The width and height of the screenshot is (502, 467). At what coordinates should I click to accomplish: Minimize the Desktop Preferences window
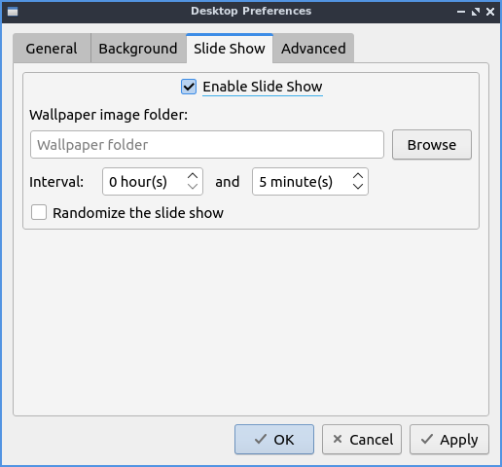(x=461, y=12)
